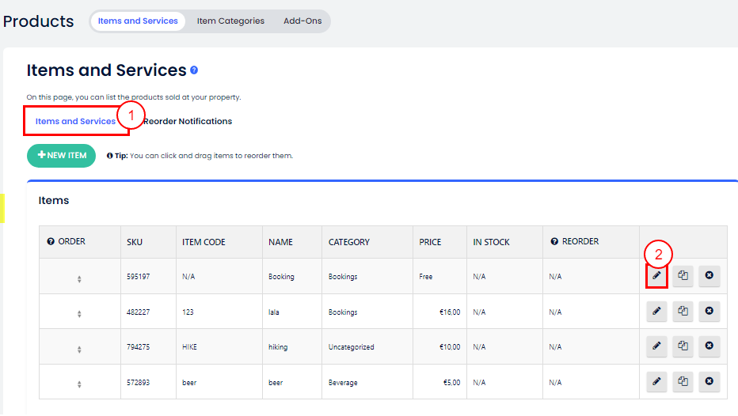738x416 pixels.
Task: Open Reorder Notifications sub-tab
Action: click(188, 122)
